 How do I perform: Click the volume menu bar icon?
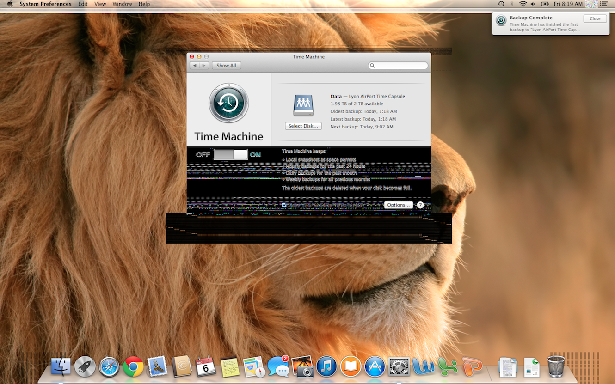tap(533, 4)
